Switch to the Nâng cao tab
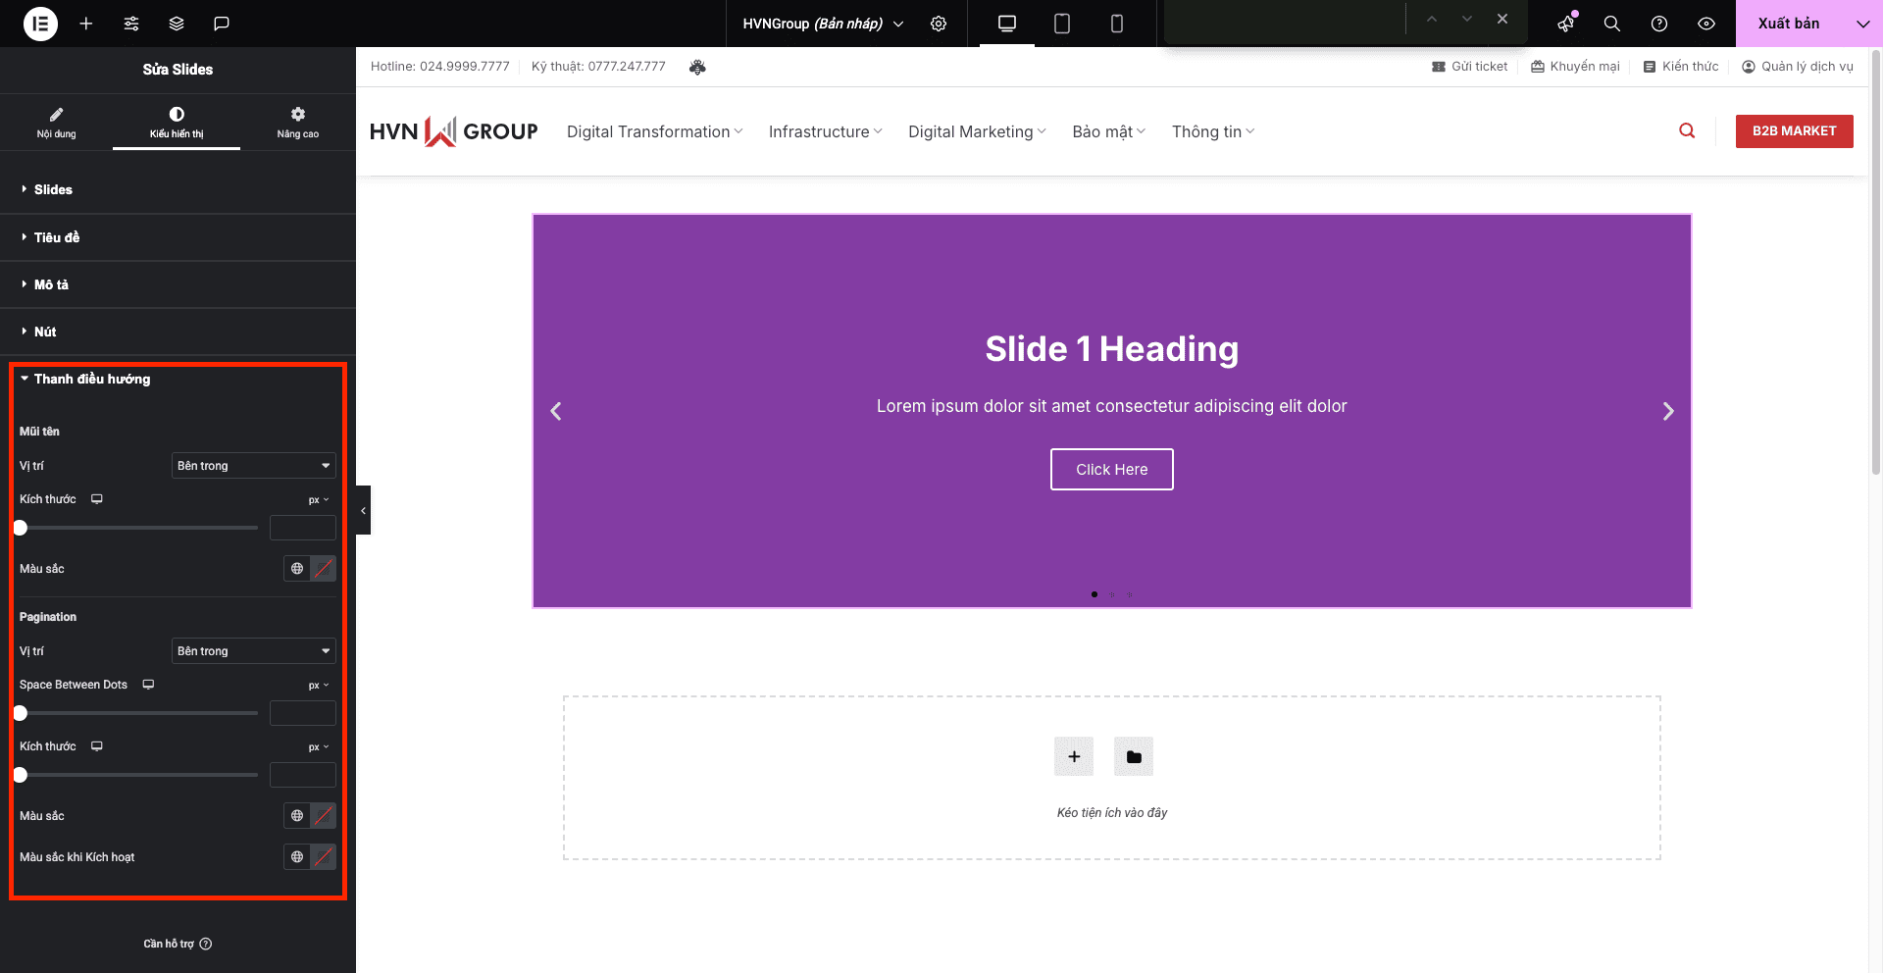Image resolution: width=1883 pixels, height=973 pixels. (297, 123)
